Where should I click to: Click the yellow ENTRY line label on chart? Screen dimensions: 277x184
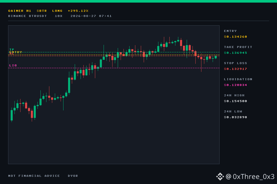pos(16,52)
